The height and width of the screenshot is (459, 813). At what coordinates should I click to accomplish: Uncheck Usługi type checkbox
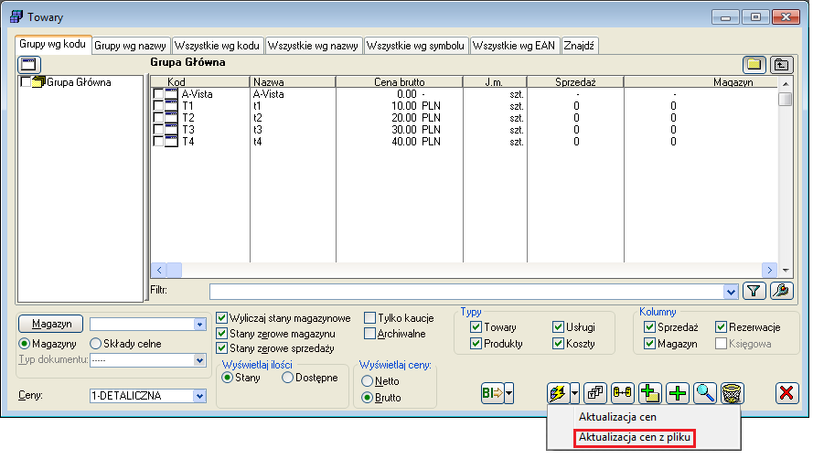(558, 326)
